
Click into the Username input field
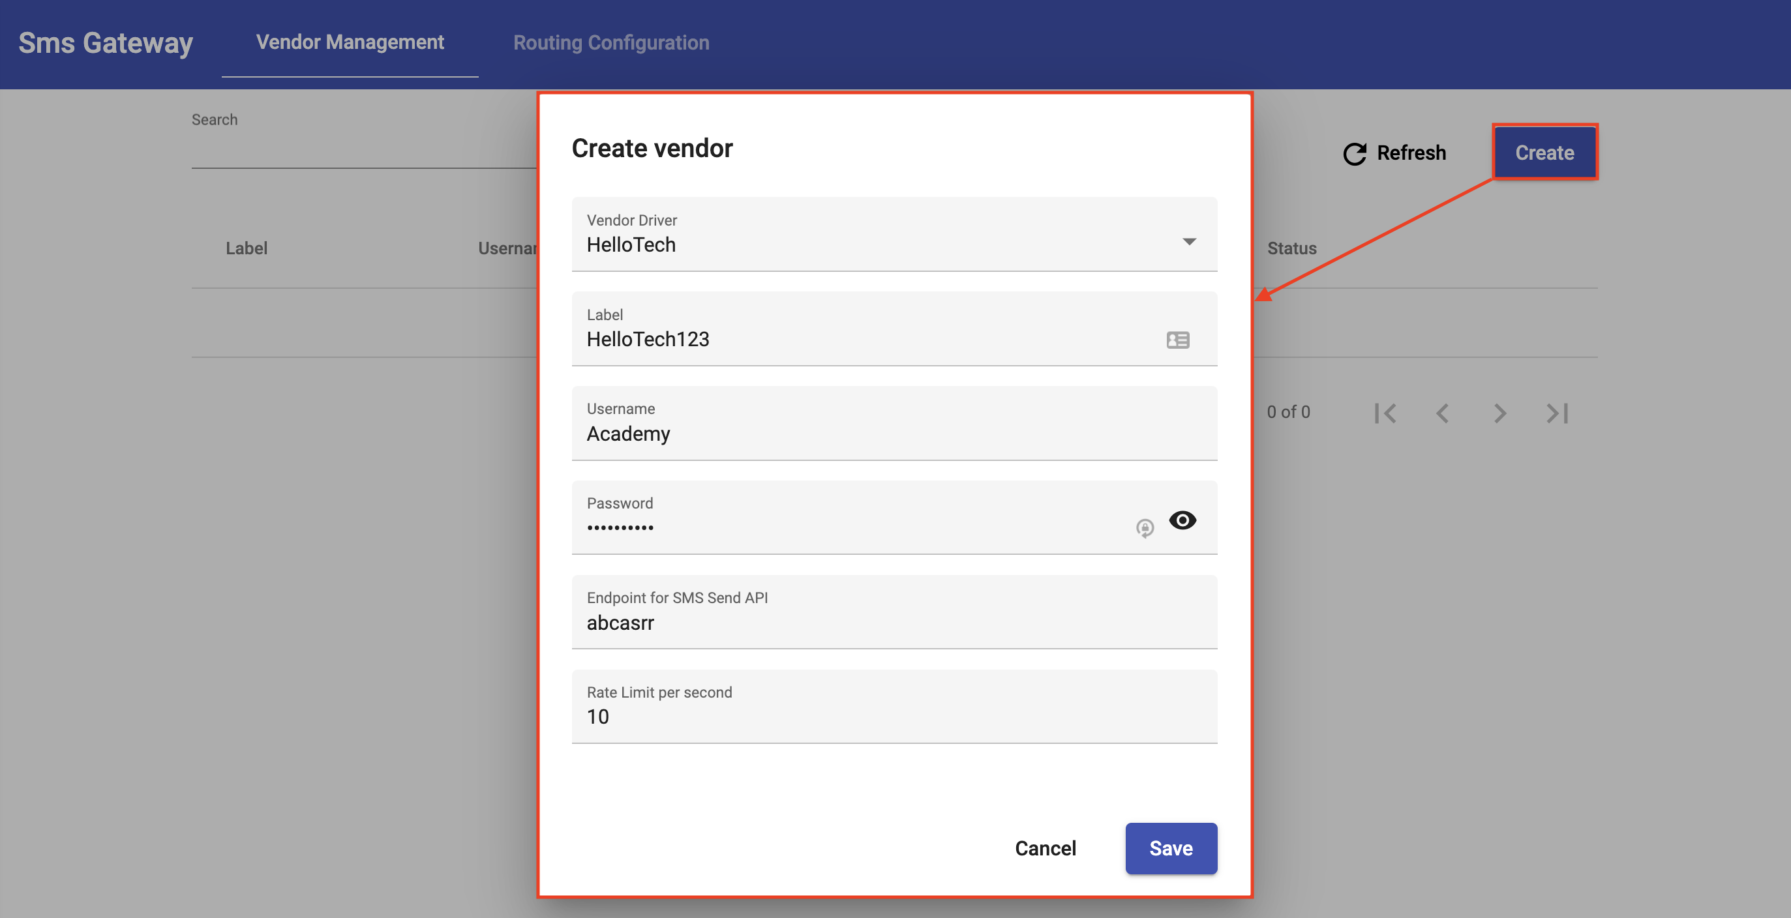pos(894,423)
